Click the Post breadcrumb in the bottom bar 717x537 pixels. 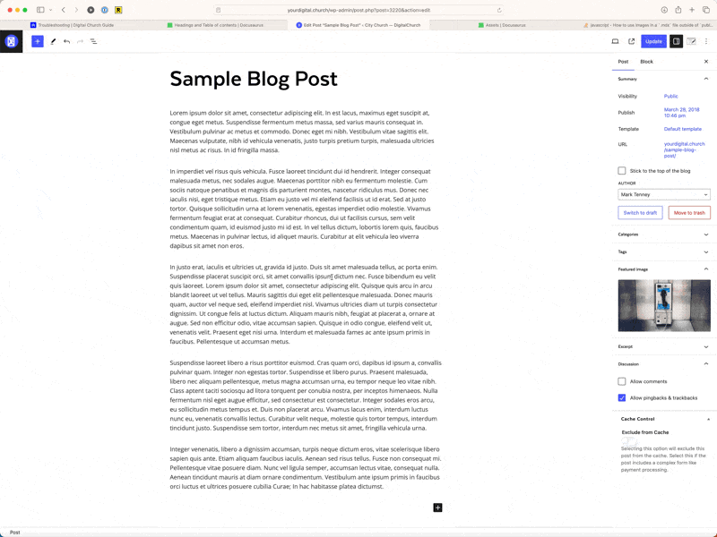pos(14,533)
